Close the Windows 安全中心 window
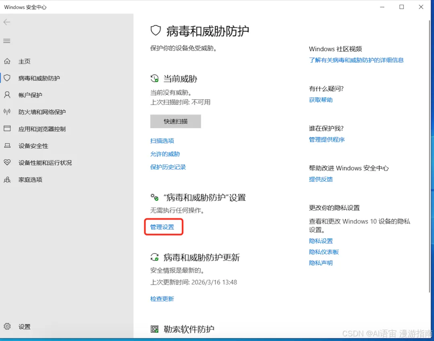Screen dimensions: 434x341 421,7
